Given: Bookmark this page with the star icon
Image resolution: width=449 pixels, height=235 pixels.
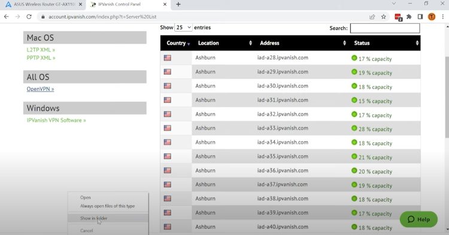Looking at the screenshot, I should (384, 17).
